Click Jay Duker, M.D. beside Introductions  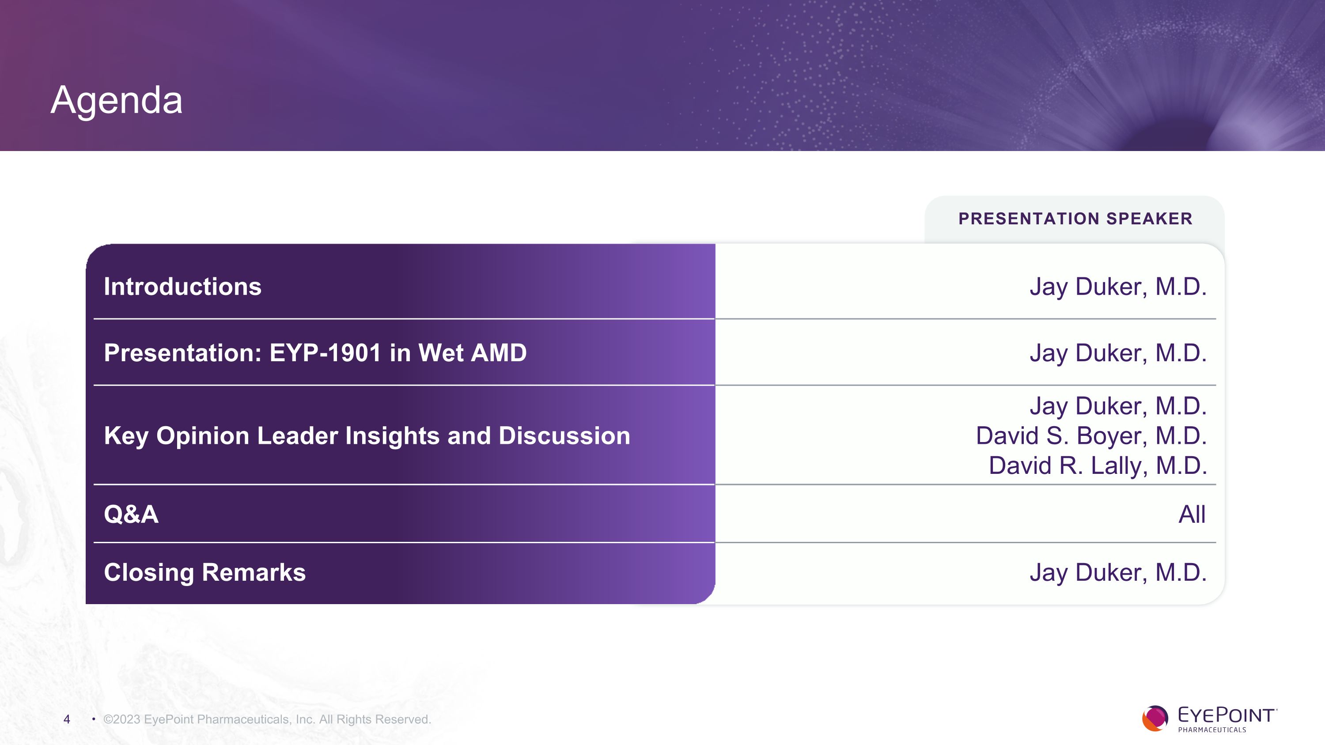[x=1118, y=287]
